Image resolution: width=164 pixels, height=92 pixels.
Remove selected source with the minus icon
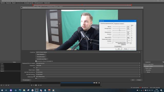(x=34, y=85)
